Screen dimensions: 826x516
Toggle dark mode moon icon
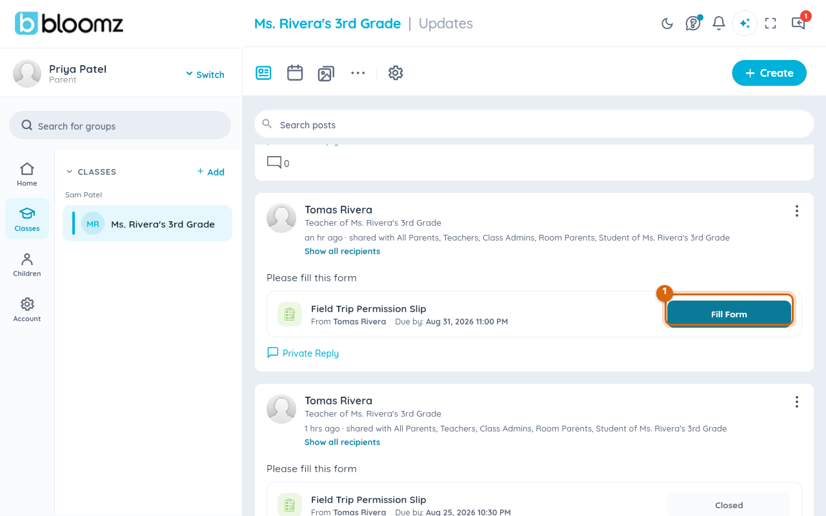(667, 24)
